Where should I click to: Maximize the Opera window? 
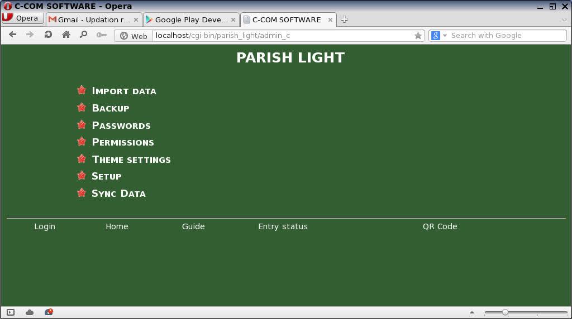552,6
